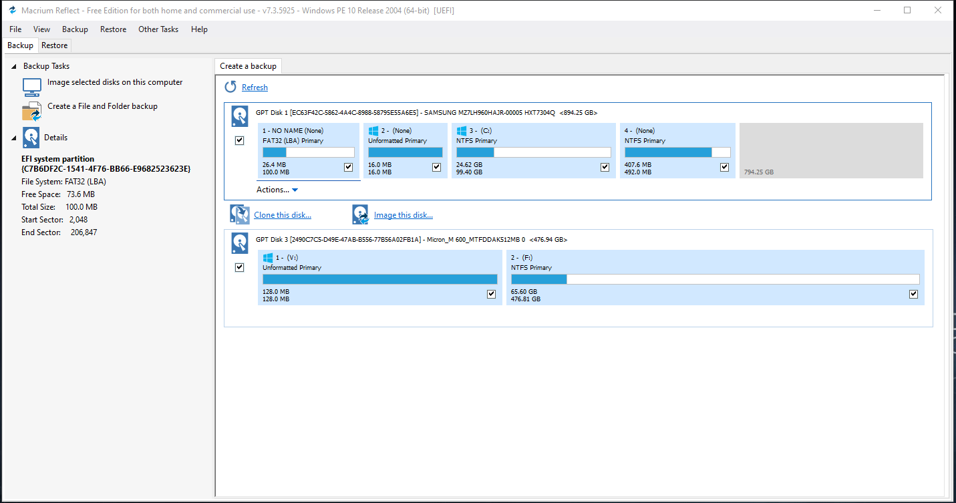
Task: Click the 'Image selected disks' monitor icon
Action: (32, 87)
